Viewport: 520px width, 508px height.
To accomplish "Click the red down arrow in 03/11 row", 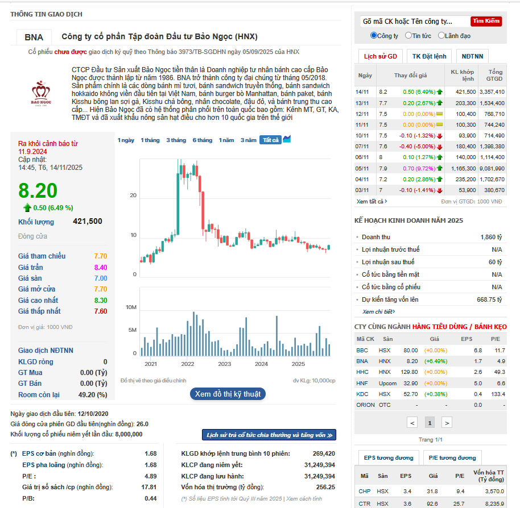I will (x=439, y=190).
